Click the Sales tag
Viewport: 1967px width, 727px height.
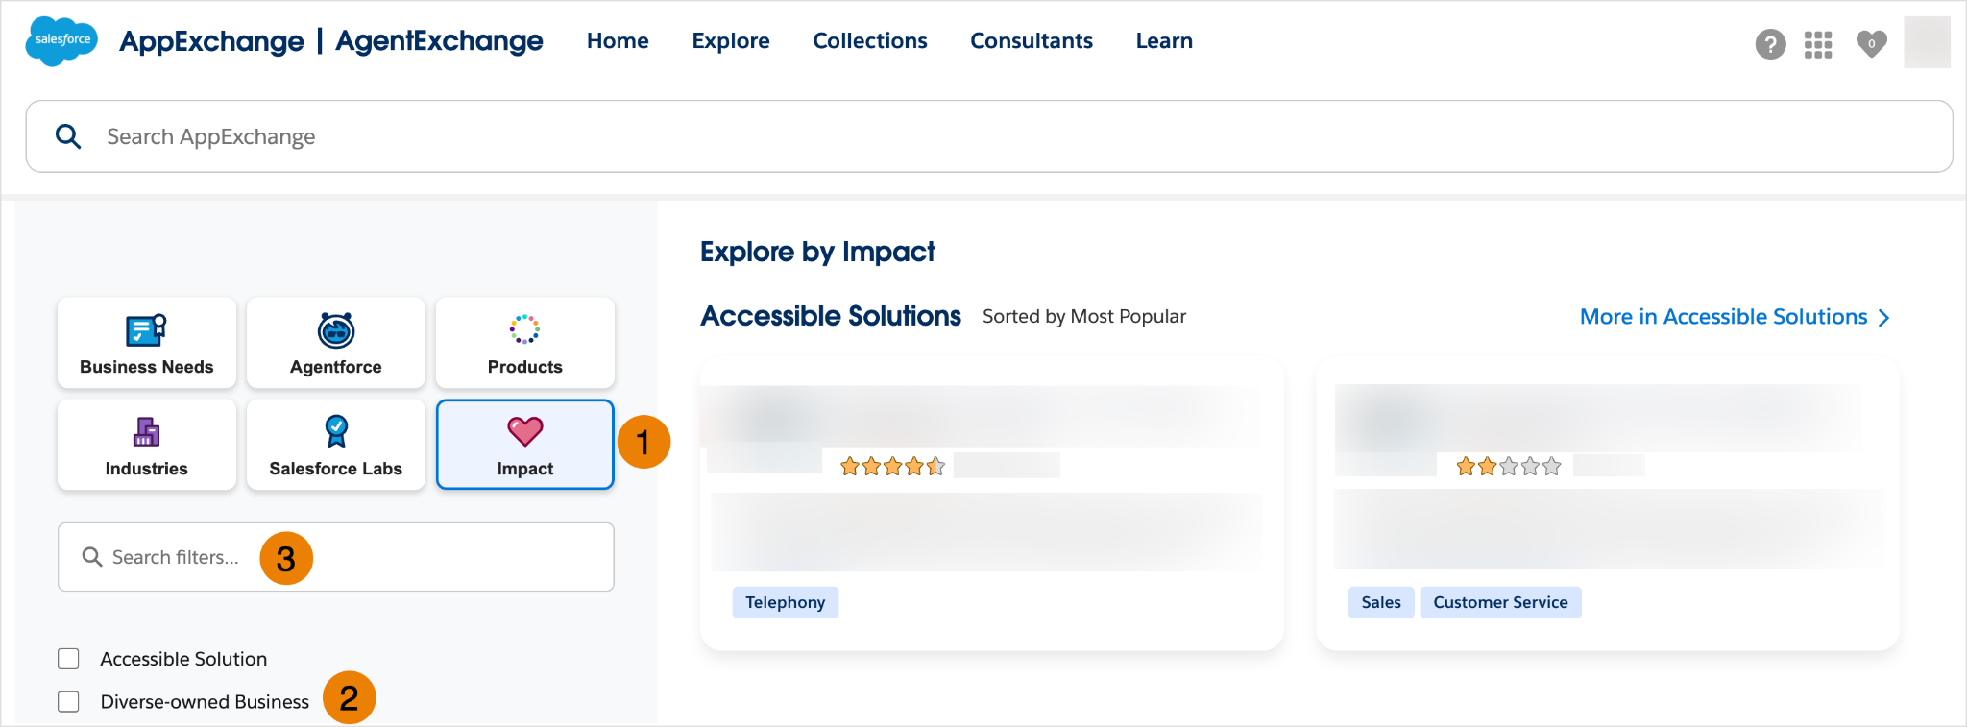point(1381,602)
